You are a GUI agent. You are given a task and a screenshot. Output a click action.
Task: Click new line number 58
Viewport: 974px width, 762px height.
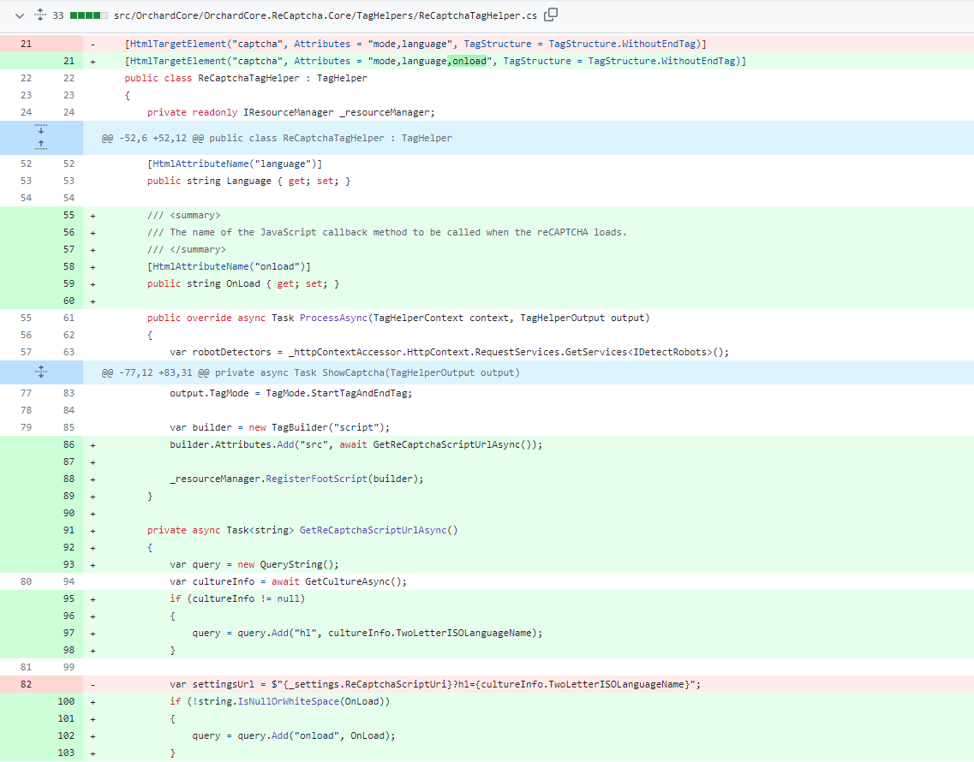(x=69, y=266)
